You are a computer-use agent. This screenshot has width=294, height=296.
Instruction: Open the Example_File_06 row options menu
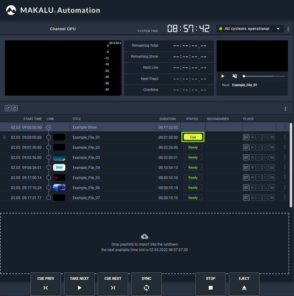(285, 188)
